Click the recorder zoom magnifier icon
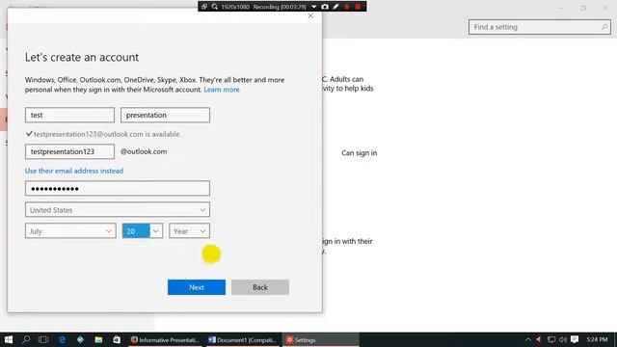Viewport: 617px width, 347px height. tap(215, 7)
